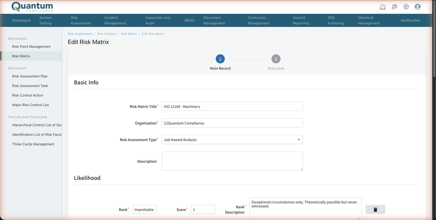Delete the Improbable likelihood row via trash icon
Screen dimensions: 436x220
[x=375, y=209]
